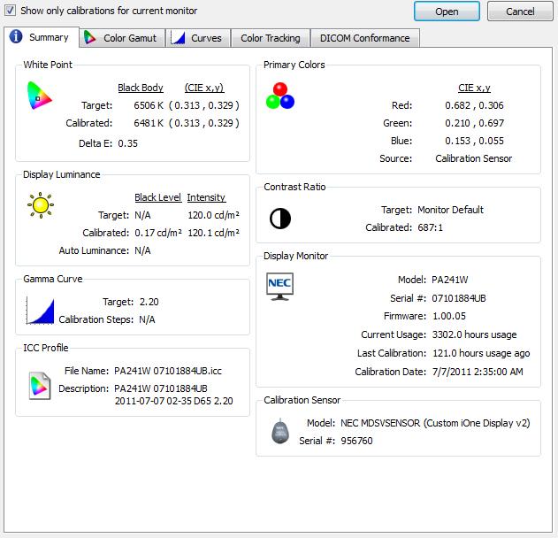This screenshot has height=538, width=558.
Task: Toggle 'Show only calibrations for current monitor' checkbox
Action: point(10,11)
